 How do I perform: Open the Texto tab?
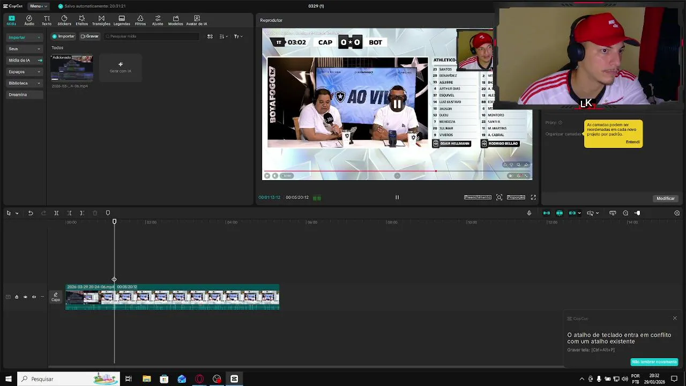point(47,20)
